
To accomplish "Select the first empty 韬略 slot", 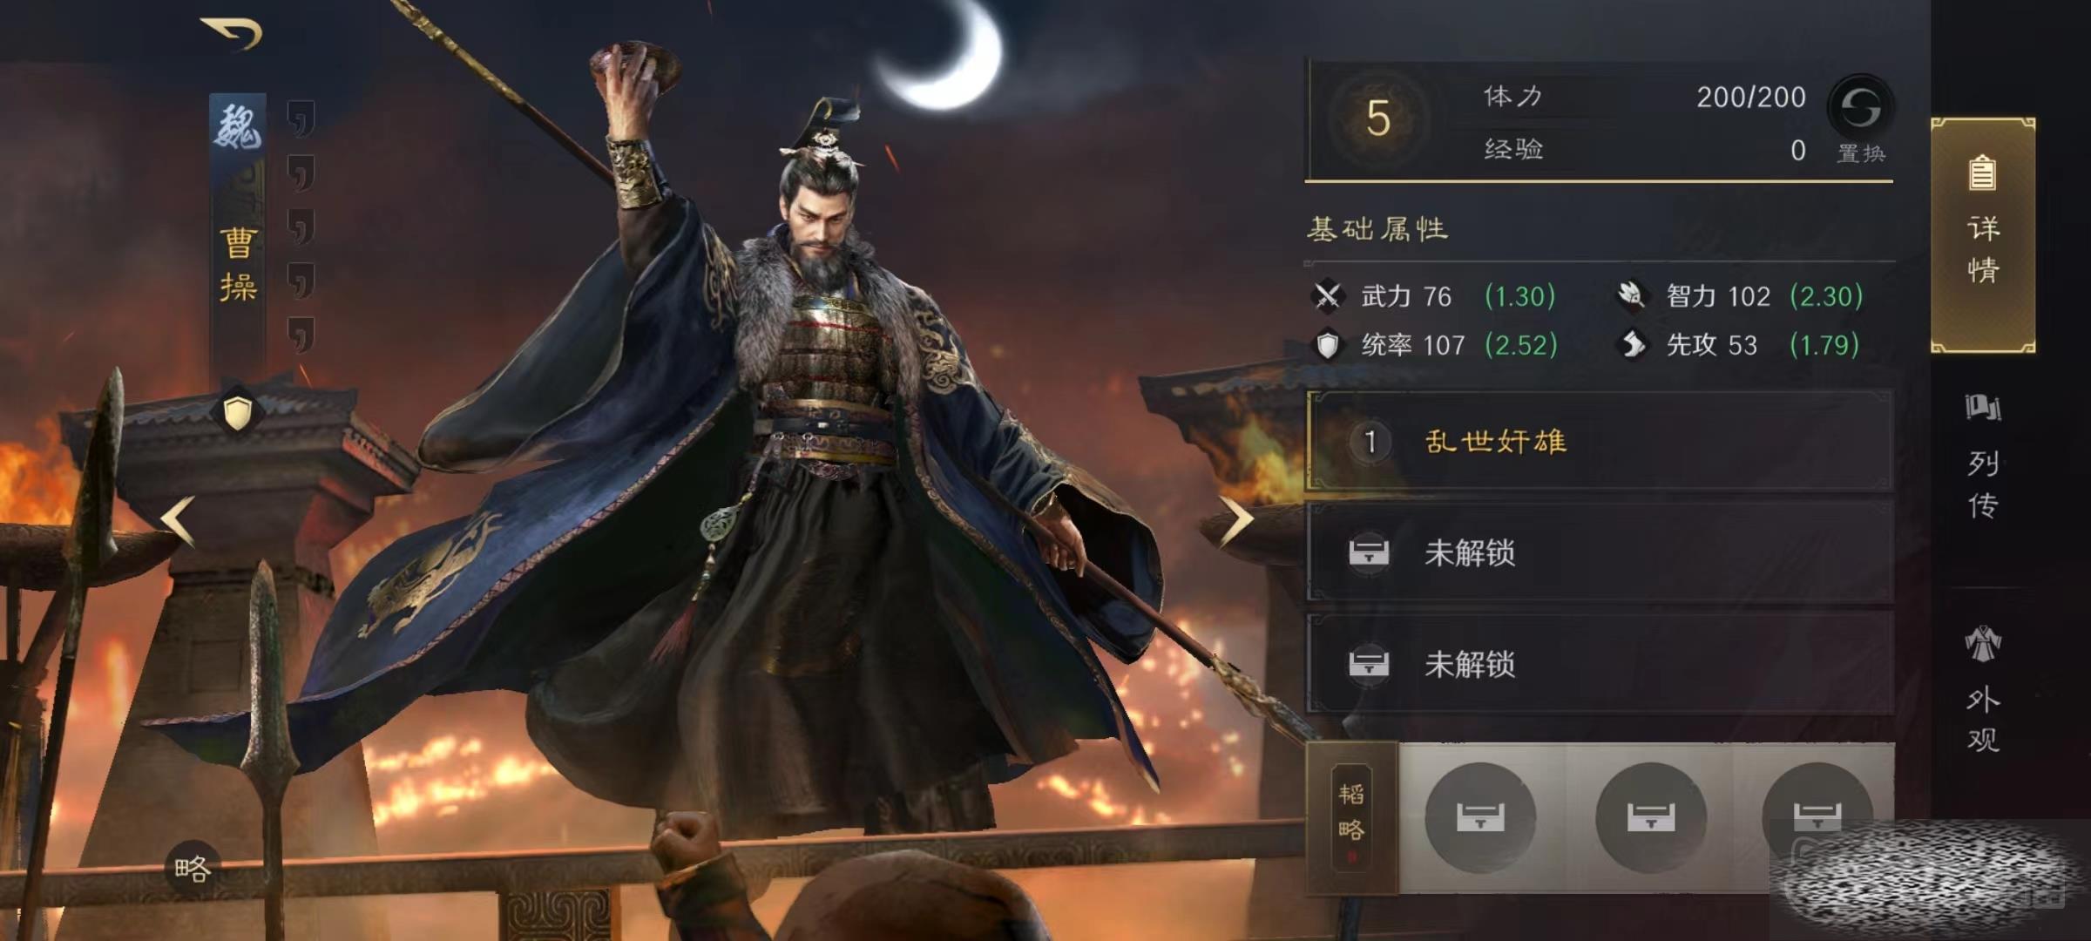I will pos(1480,817).
